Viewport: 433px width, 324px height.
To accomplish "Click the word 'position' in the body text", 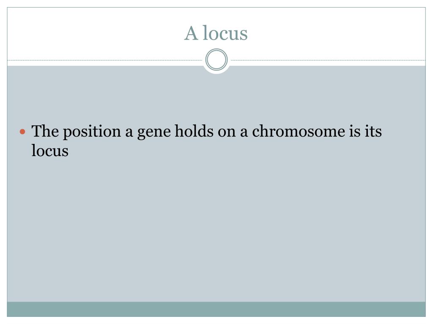I will pyautogui.click(x=92, y=132).
